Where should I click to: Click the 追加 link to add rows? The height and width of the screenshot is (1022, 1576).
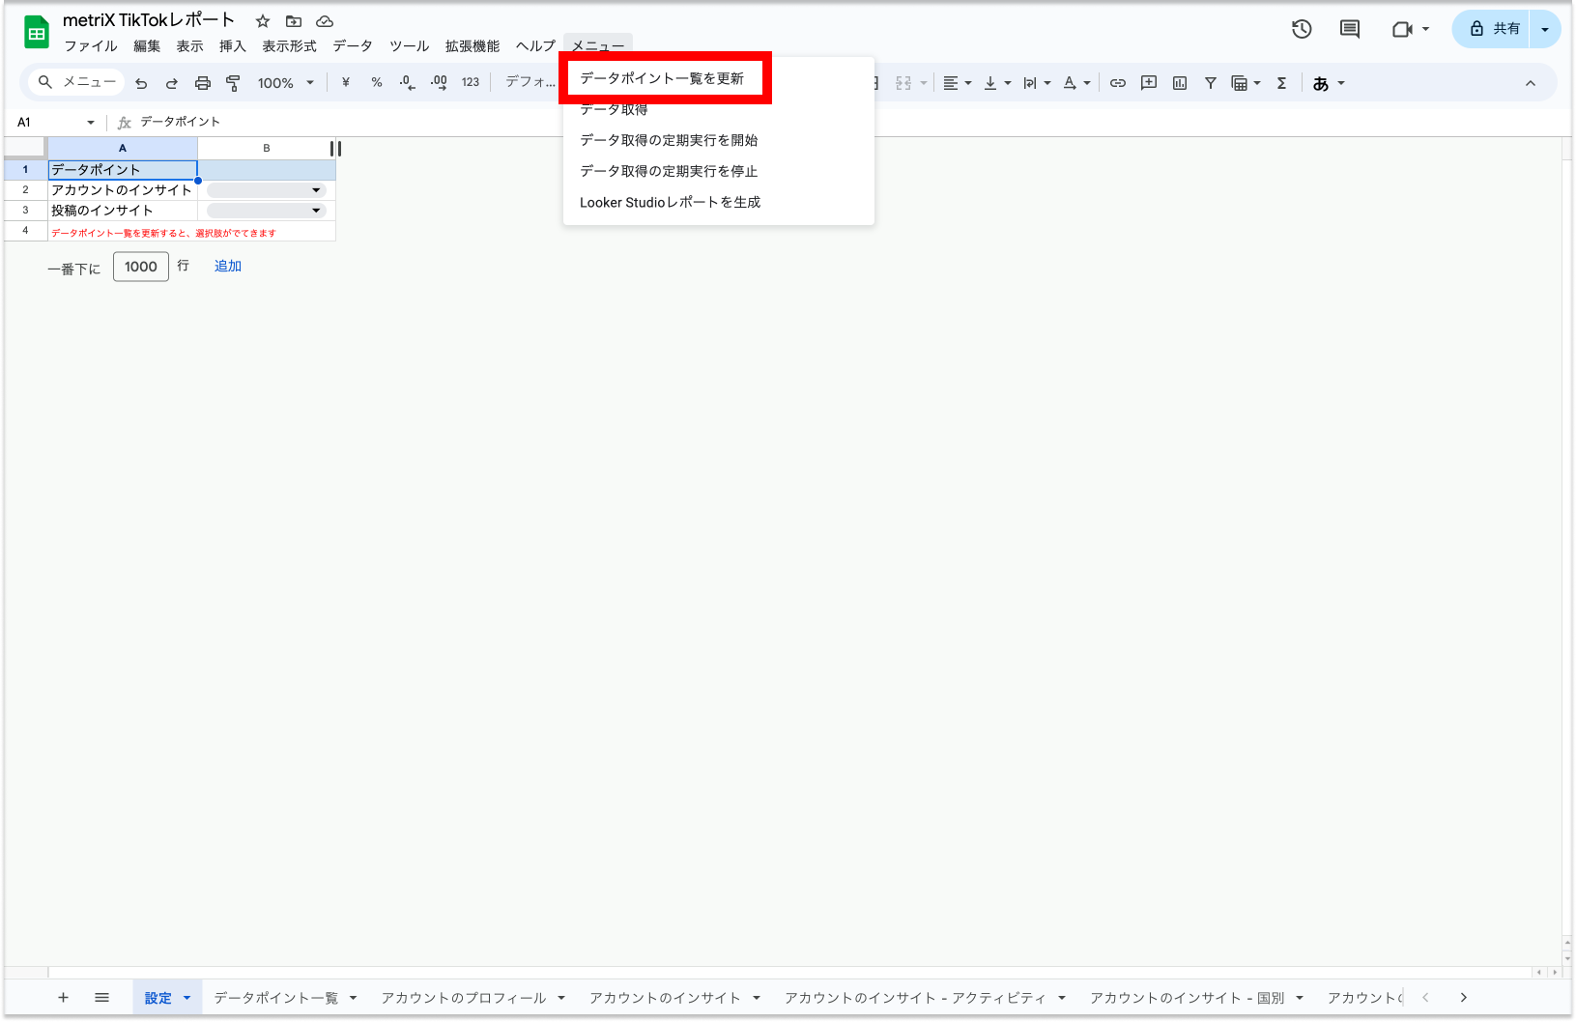[228, 267]
